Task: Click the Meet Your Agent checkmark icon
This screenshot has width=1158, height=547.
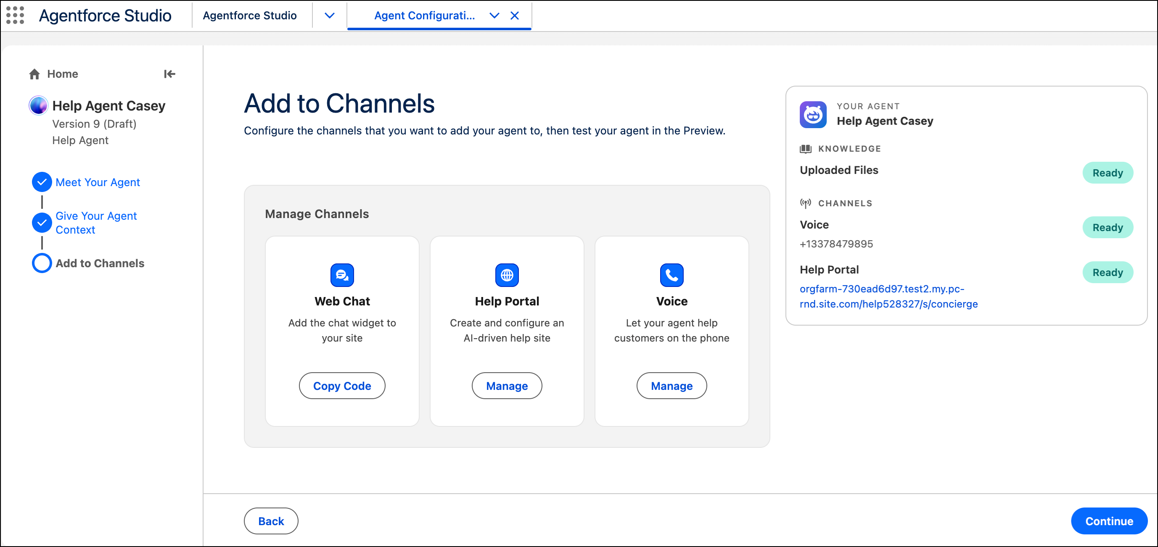Action: point(42,182)
